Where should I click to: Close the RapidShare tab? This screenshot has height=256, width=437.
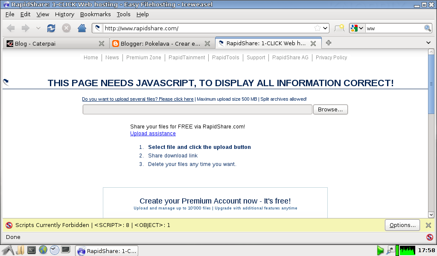click(x=313, y=44)
